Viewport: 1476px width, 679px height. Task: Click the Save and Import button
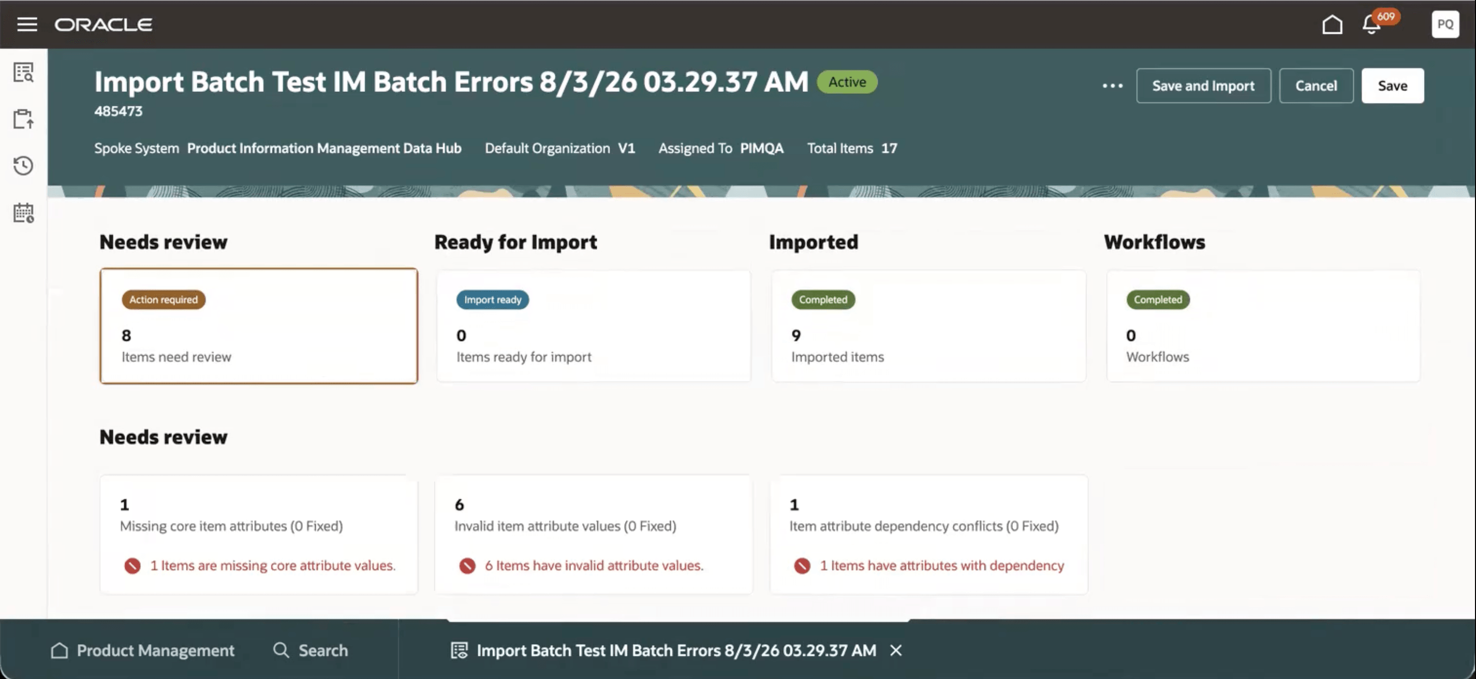pos(1203,86)
